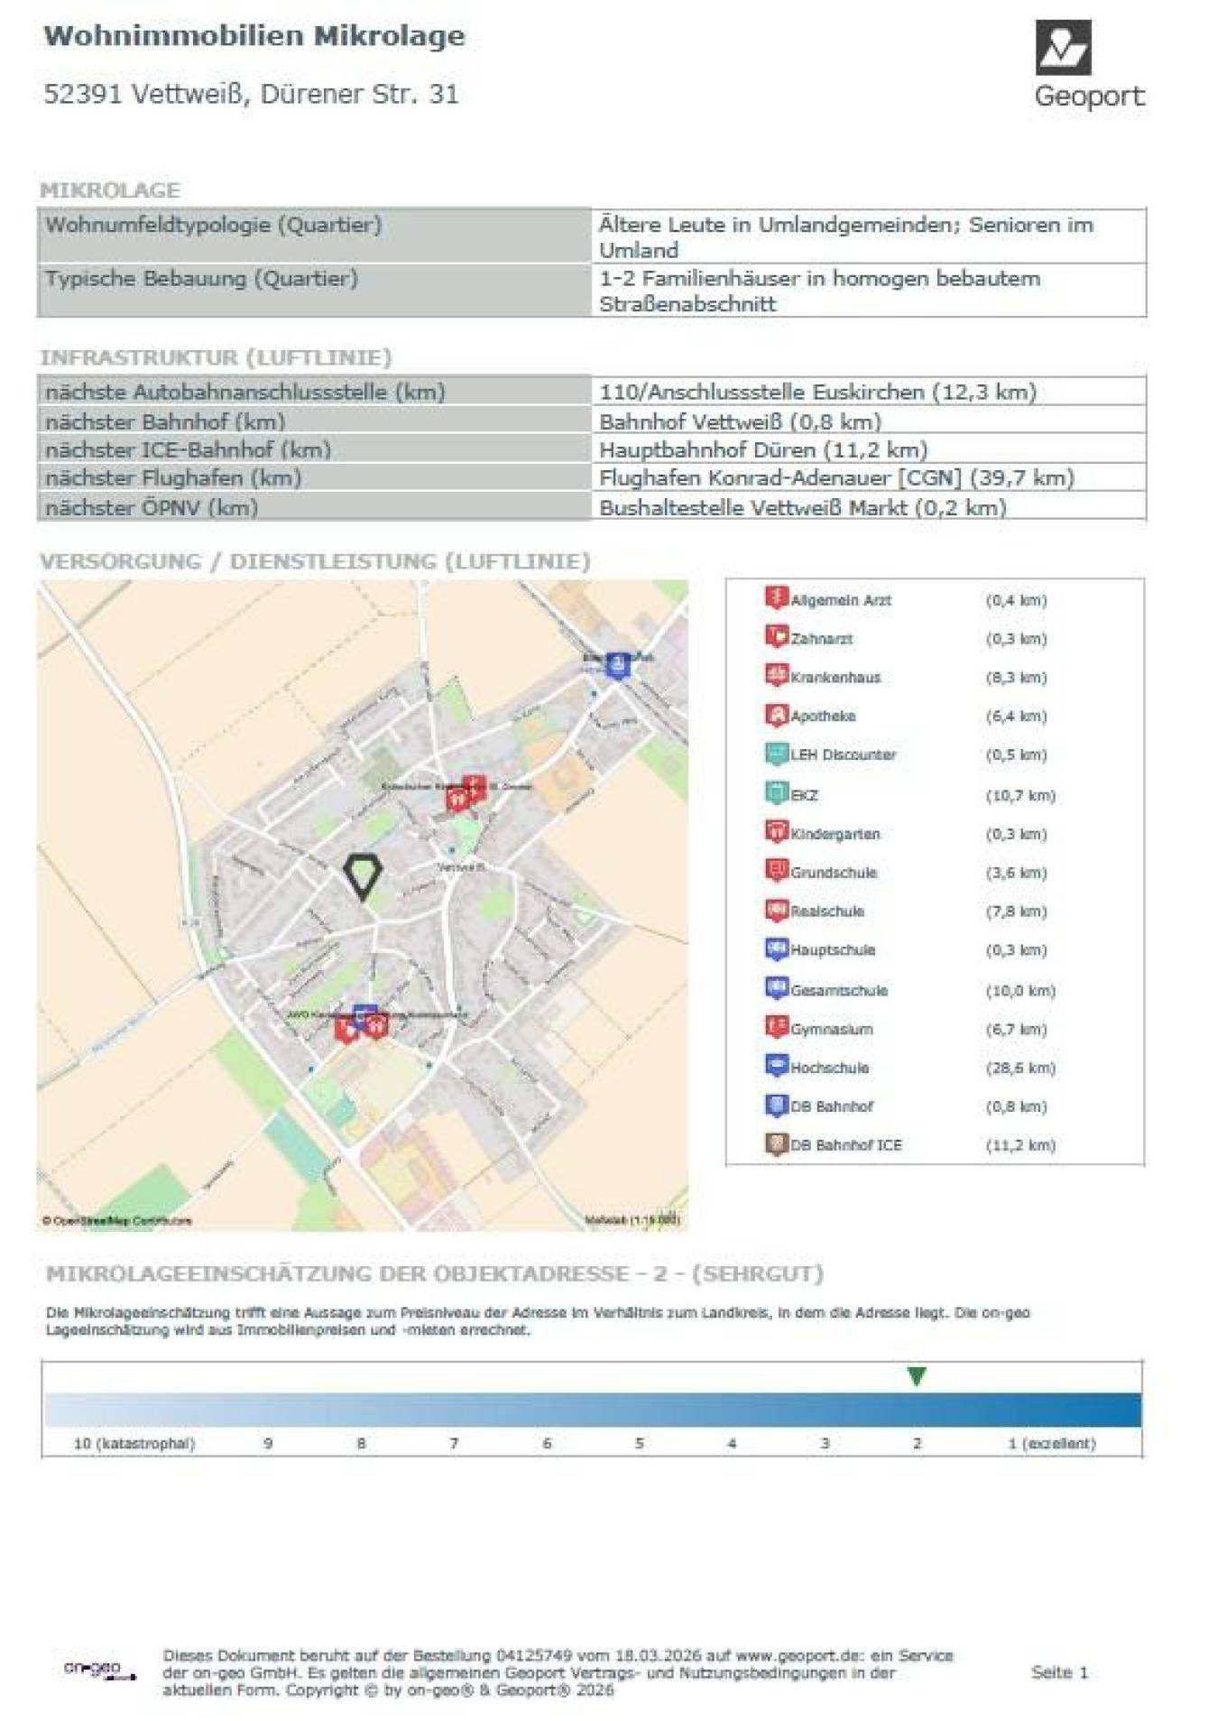Click the DB Bahnhof ICE legend icon
Viewport: 1208px width, 1721px height.
777,1143
